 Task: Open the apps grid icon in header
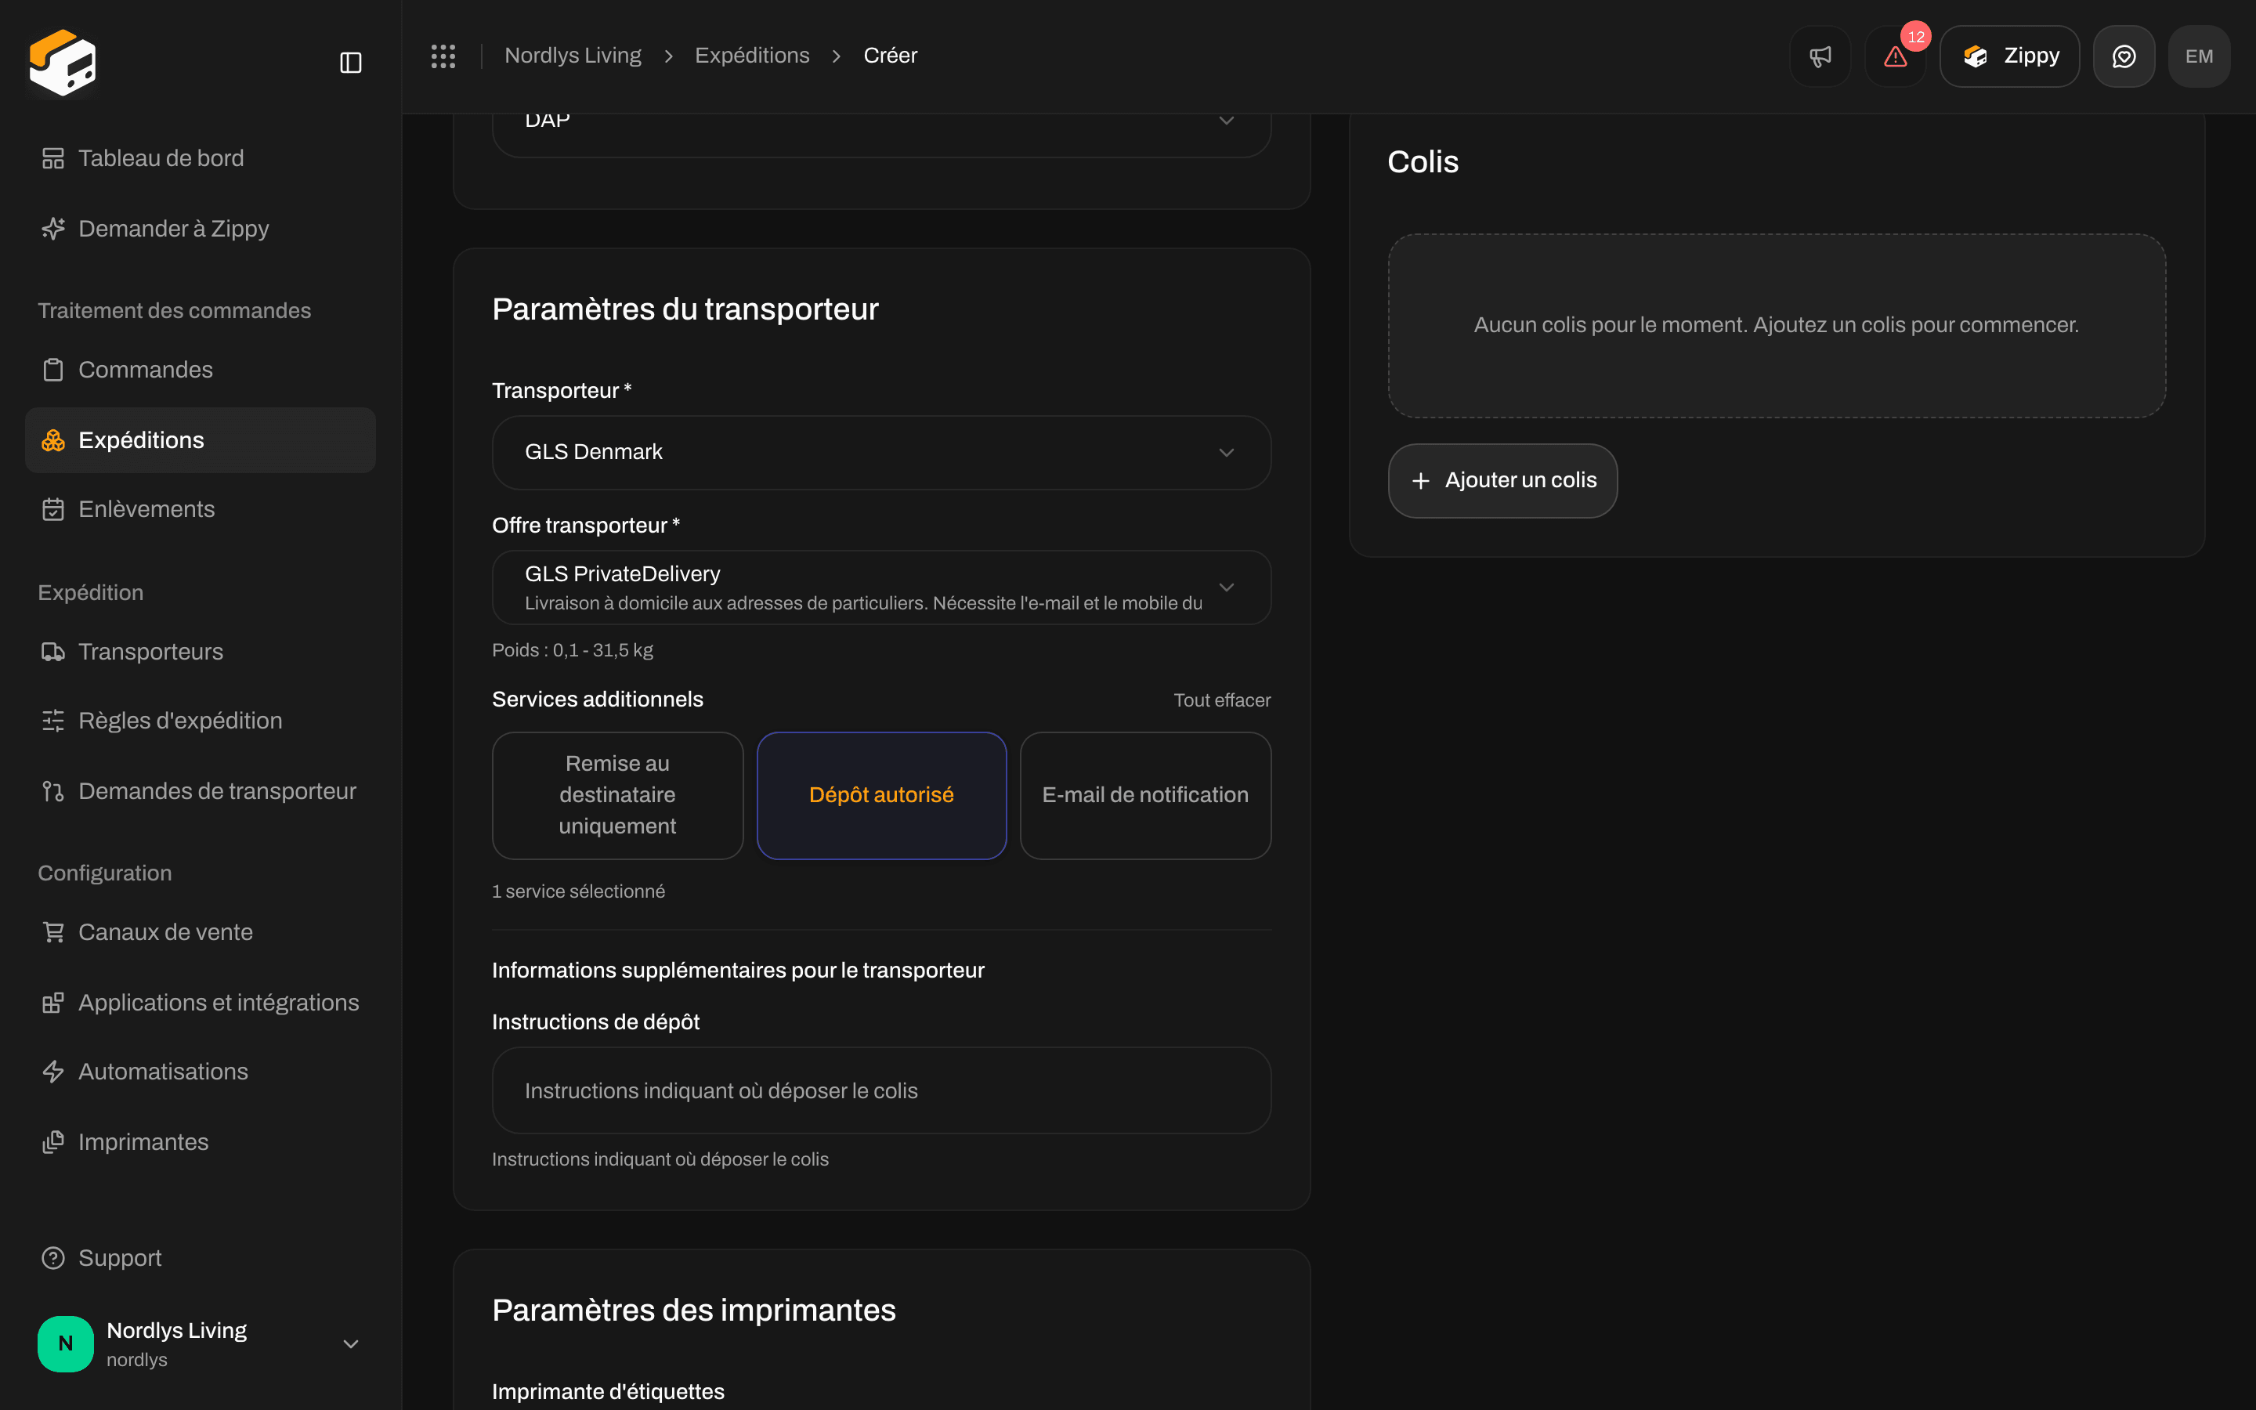tap(443, 56)
